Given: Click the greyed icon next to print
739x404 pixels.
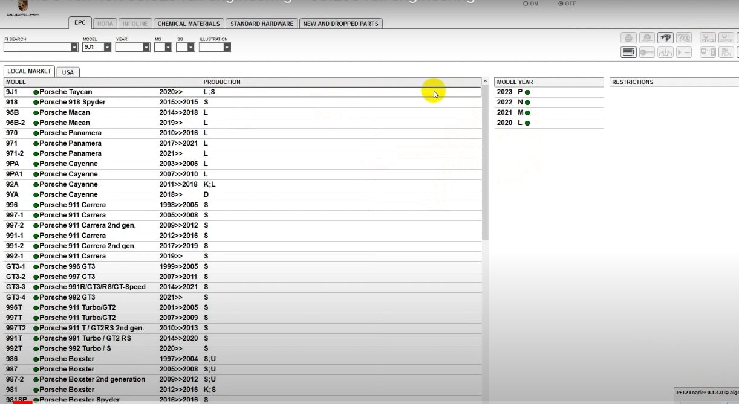Looking at the screenshot, I should 646,38.
